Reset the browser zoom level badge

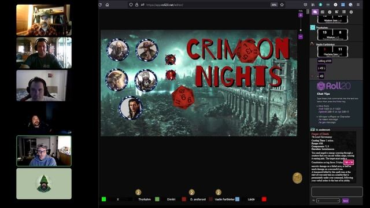[273, 5]
